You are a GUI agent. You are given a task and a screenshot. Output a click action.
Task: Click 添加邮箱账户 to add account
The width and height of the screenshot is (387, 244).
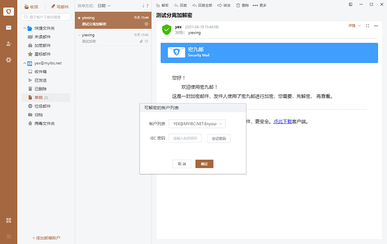click(x=46, y=238)
